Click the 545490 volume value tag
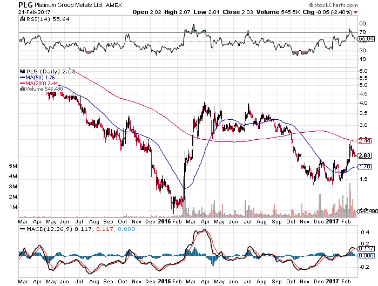Screen dimensions: 378x286 (x=367, y=211)
